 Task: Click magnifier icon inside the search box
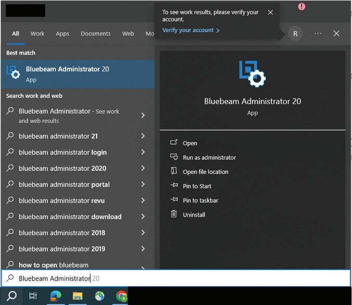click(10, 278)
